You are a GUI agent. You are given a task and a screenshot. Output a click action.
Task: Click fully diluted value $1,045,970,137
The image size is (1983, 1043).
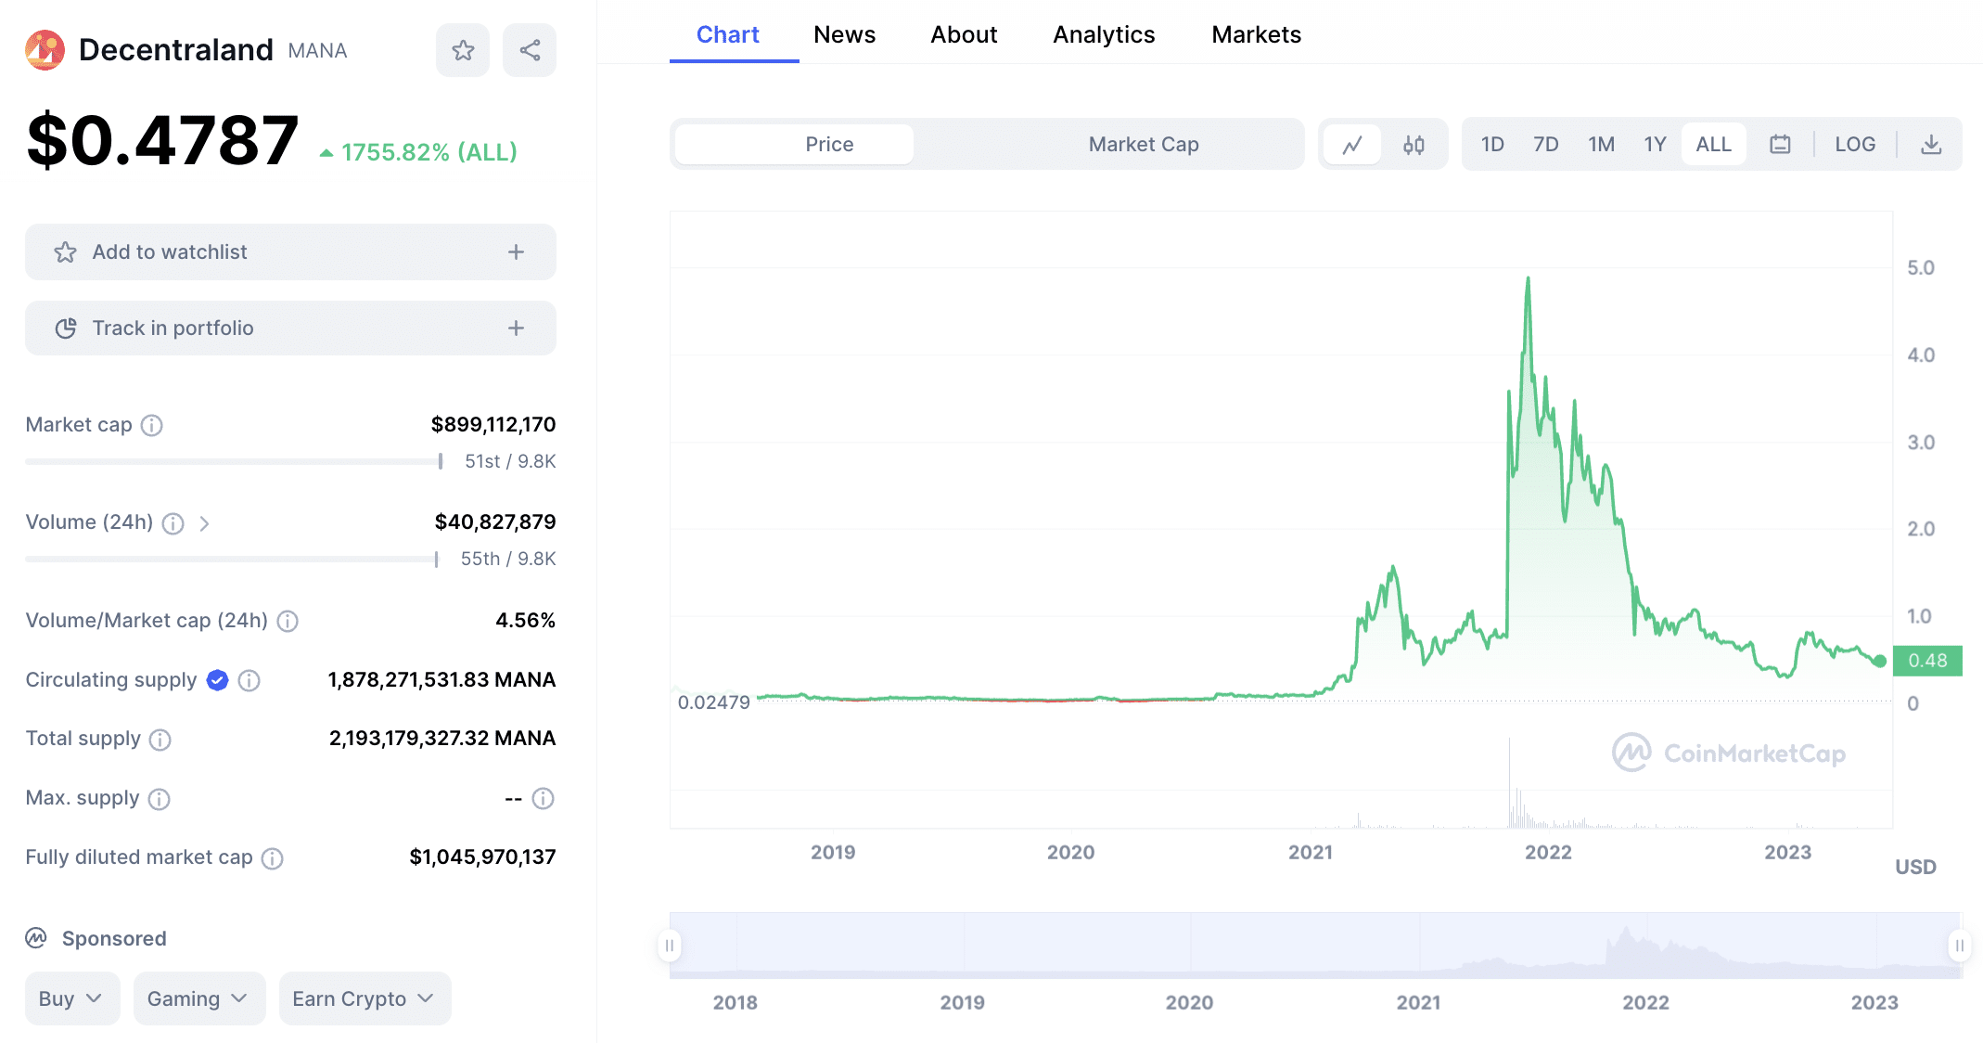(x=482, y=857)
